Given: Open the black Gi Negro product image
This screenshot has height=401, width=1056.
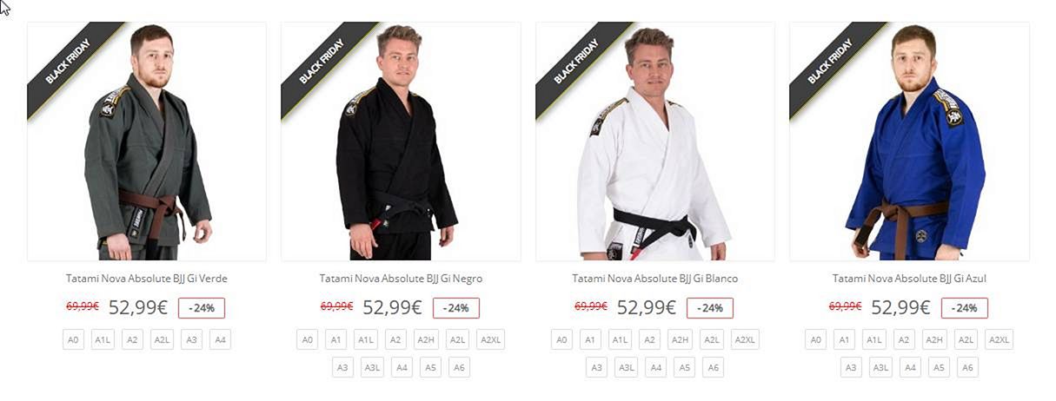Looking at the screenshot, I should coord(401,141).
